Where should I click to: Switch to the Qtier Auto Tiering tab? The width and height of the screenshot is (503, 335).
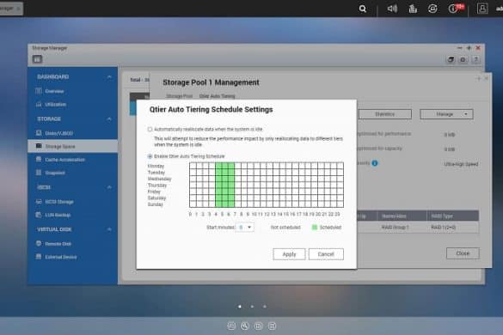pyautogui.click(x=218, y=96)
